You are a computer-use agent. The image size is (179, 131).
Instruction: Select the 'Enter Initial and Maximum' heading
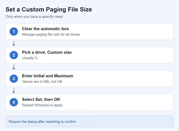tap(48, 76)
